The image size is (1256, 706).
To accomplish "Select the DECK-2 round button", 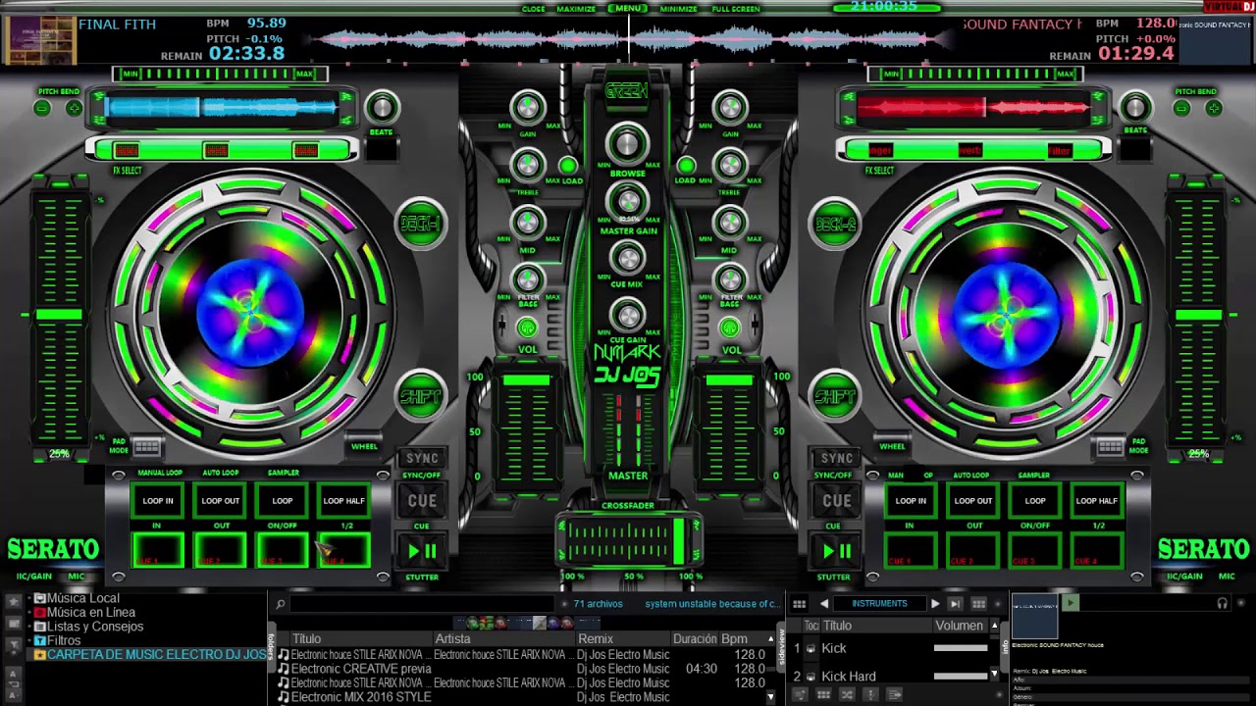I will coord(835,224).
